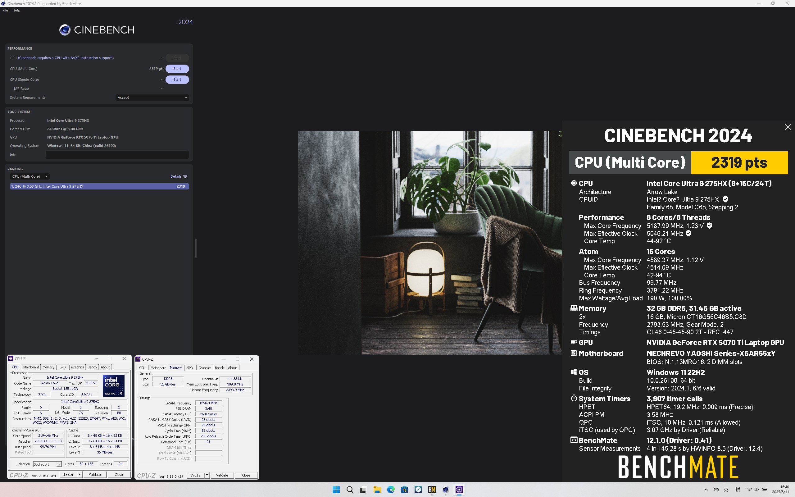Click the Motherboard icon in BenchMate overlay

click(x=574, y=353)
